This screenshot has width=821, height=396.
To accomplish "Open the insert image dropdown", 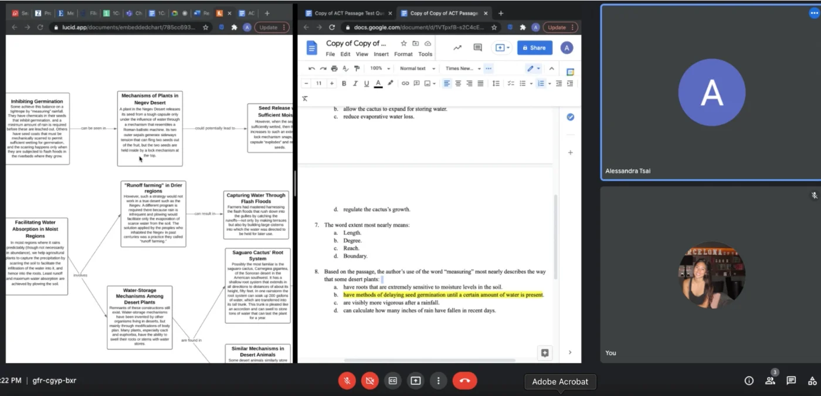I will click(430, 84).
